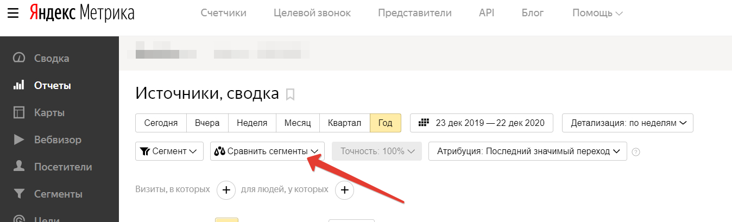Open the Атрибуция dropdown
The height and width of the screenshot is (222, 732).
(x=527, y=151)
